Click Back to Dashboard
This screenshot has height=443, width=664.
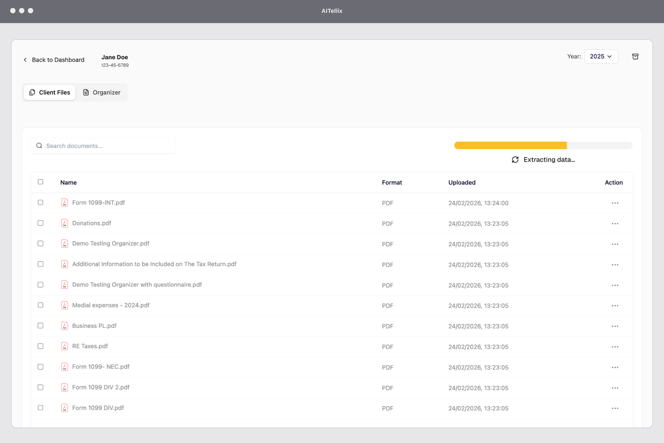point(58,59)
